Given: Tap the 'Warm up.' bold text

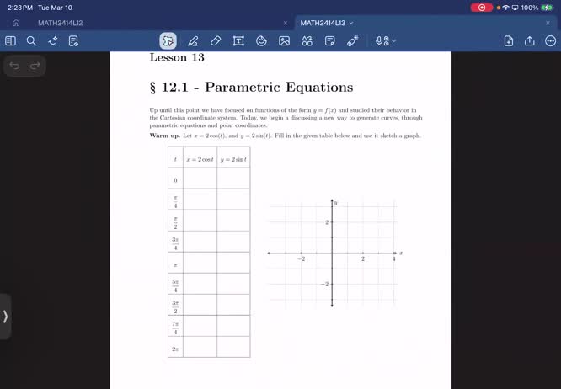Looking at the screenshot, I should coord(165,136).
